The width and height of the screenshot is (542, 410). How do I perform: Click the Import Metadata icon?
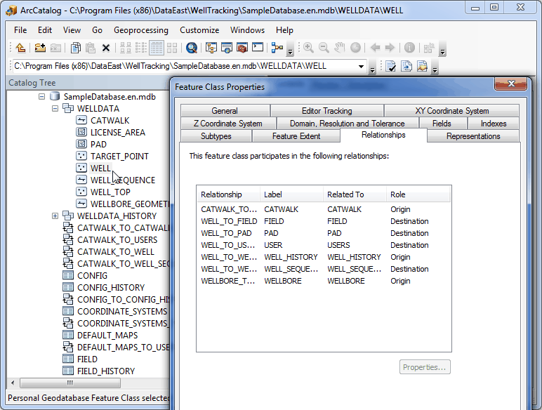tap(407, 66)
